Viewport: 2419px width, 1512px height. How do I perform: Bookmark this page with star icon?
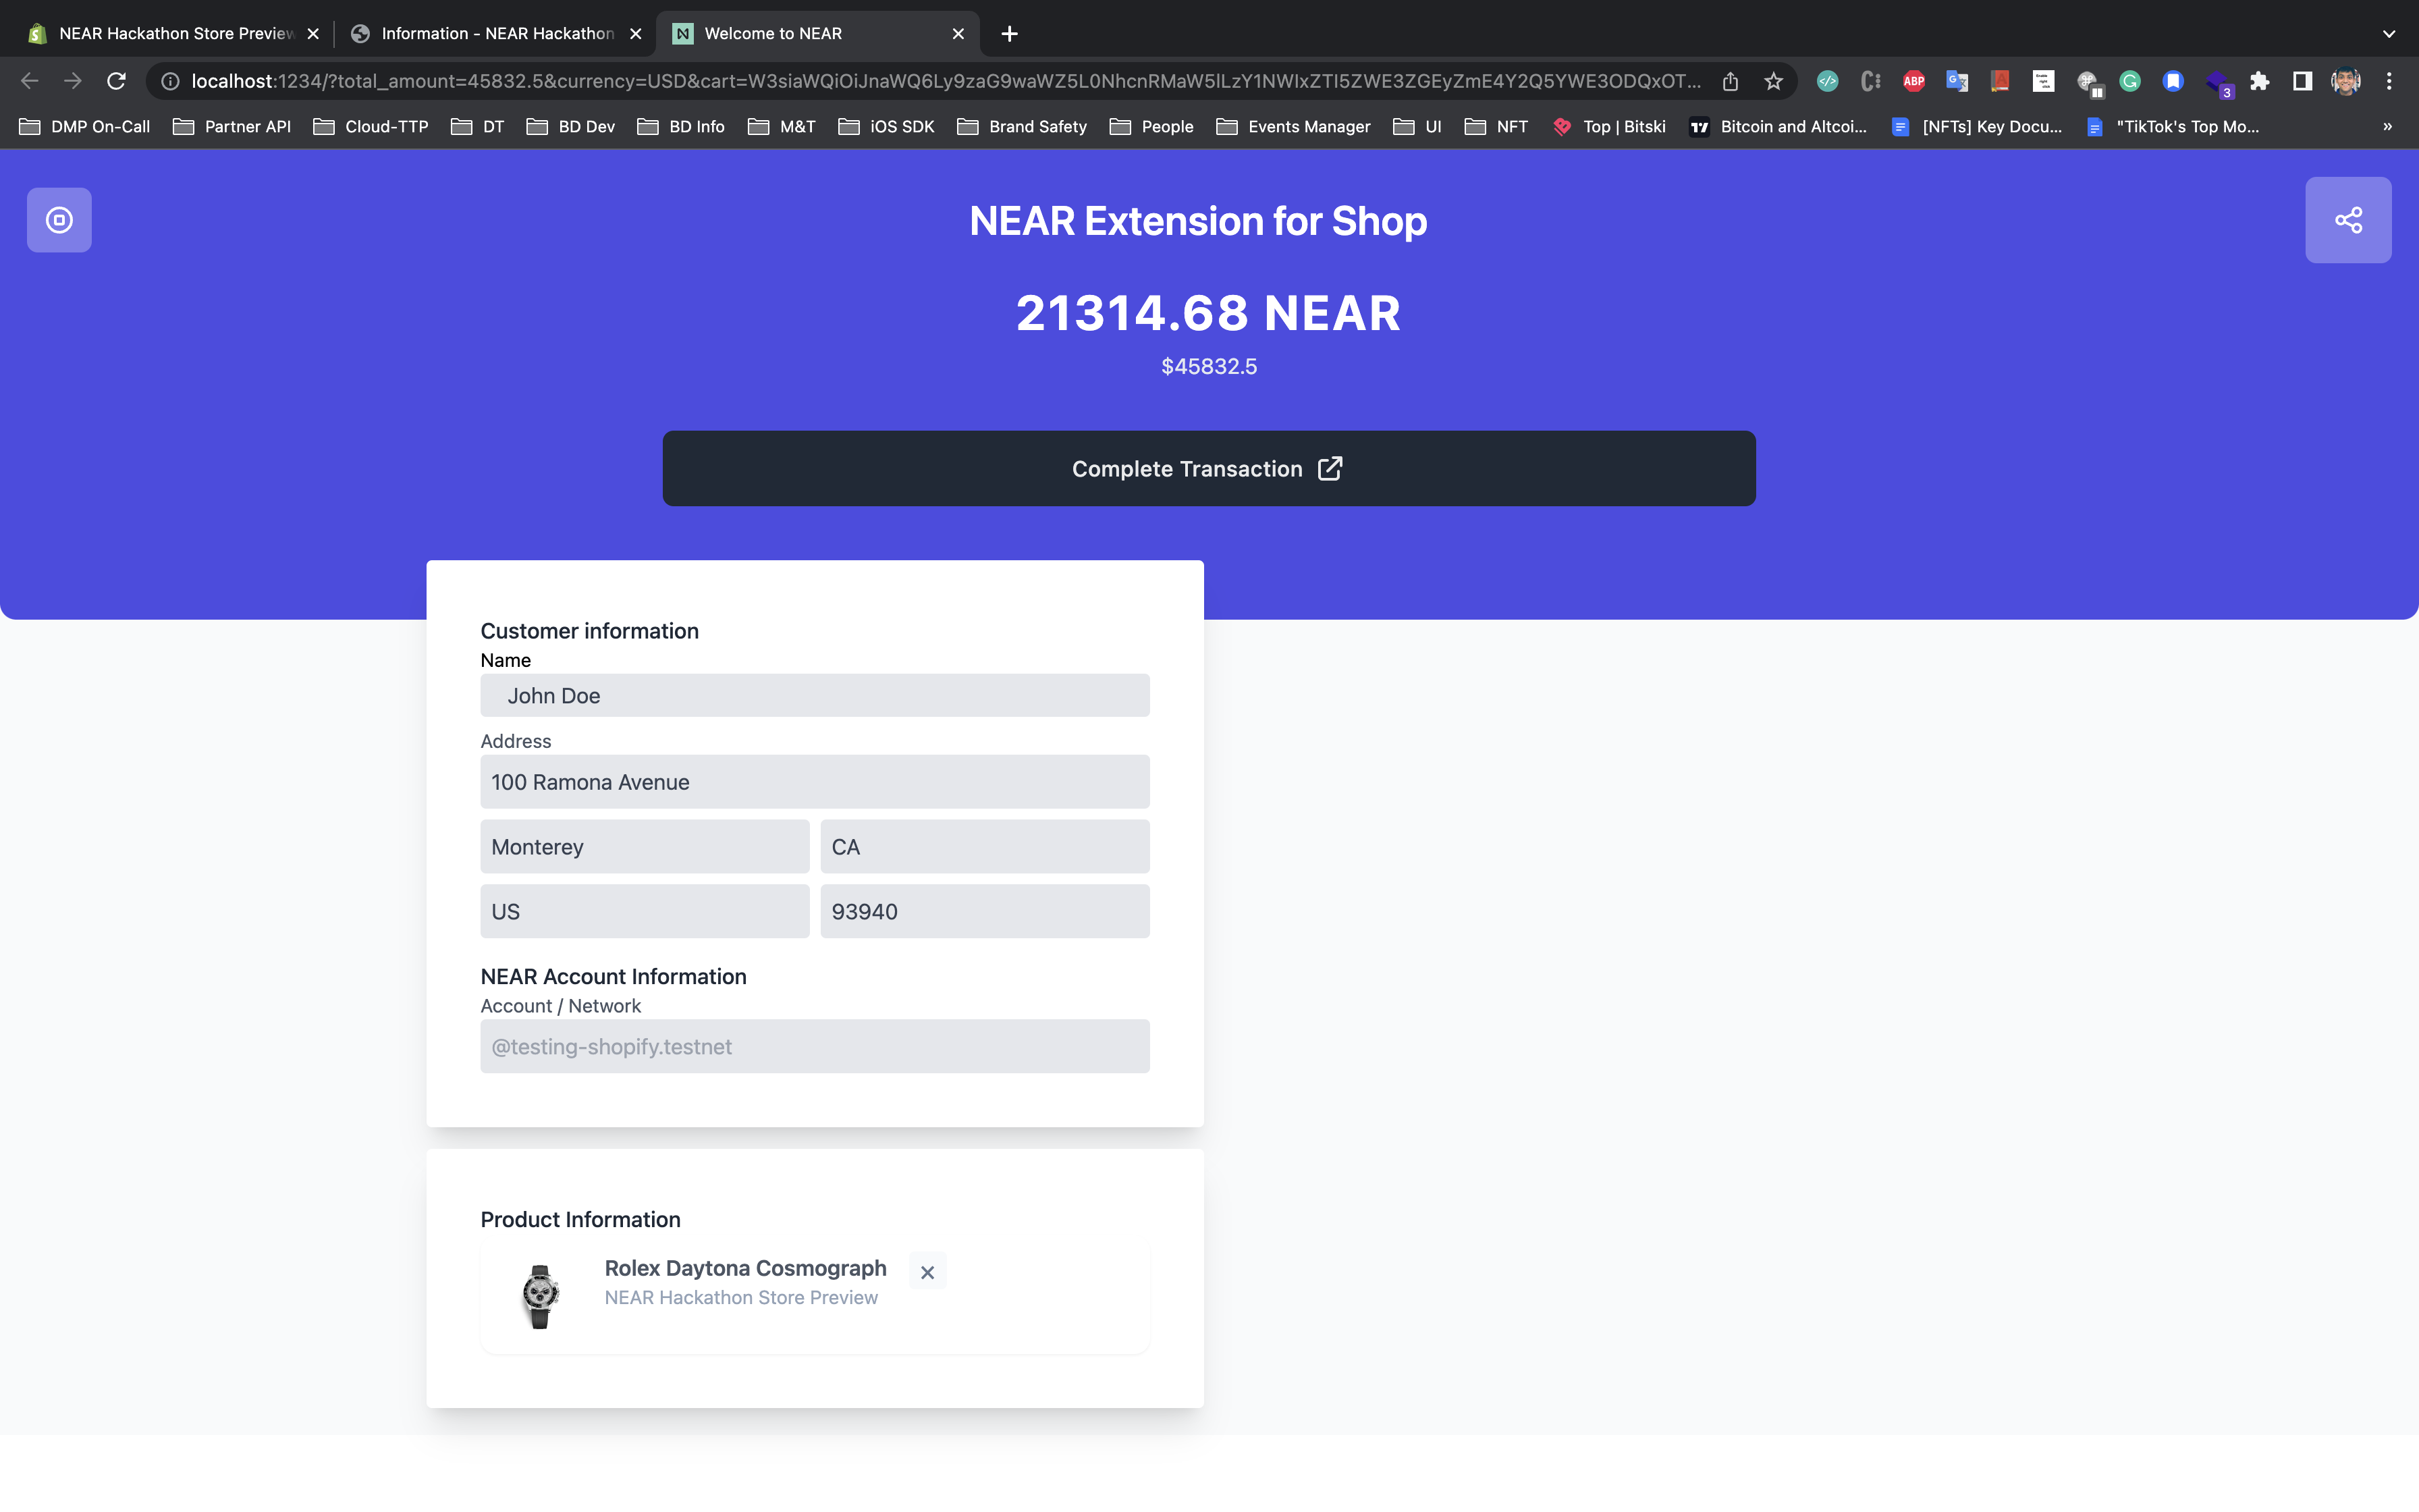click(1773, 81)
